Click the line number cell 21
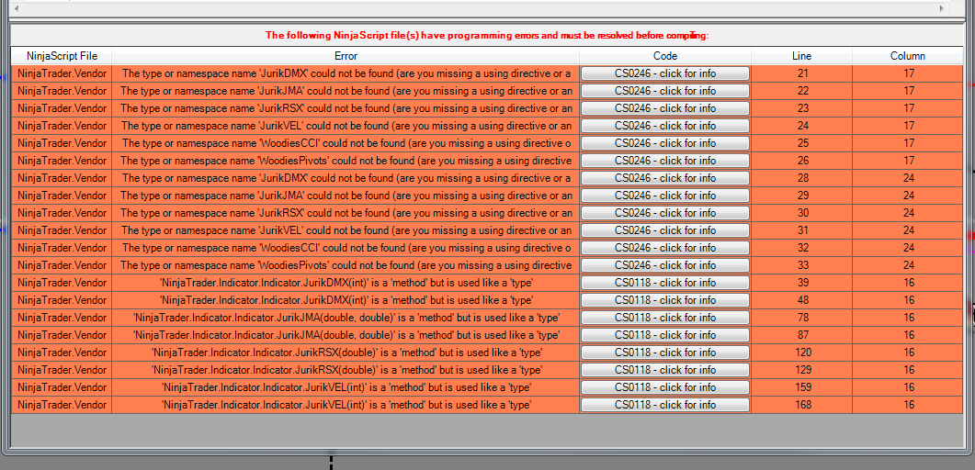The height and width of the screenshot is (470, 975). 801,73
